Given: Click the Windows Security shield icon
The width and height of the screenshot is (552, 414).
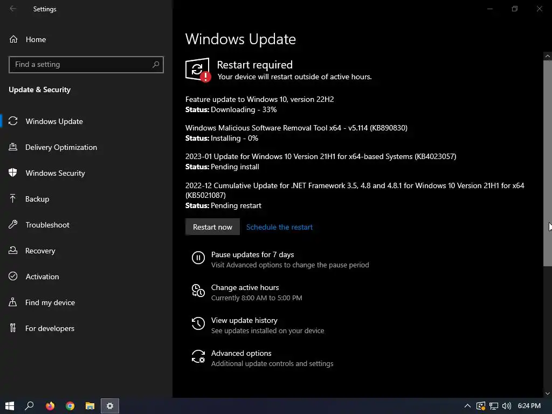Looking at the screenshot, I should click(13, 173).
